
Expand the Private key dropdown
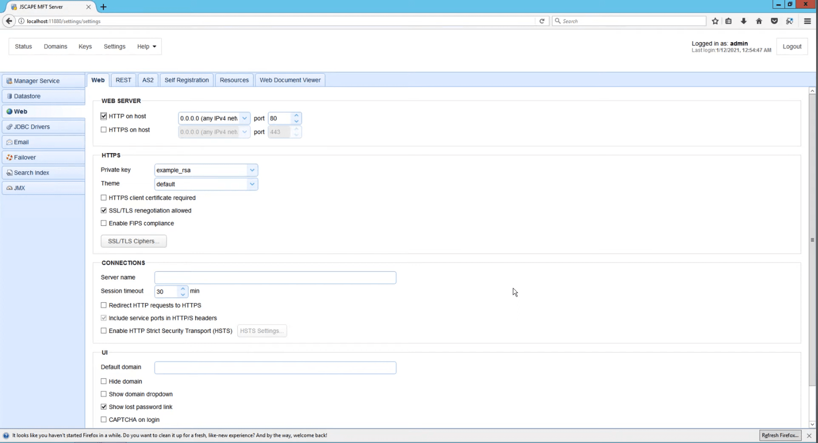point(206,170)
